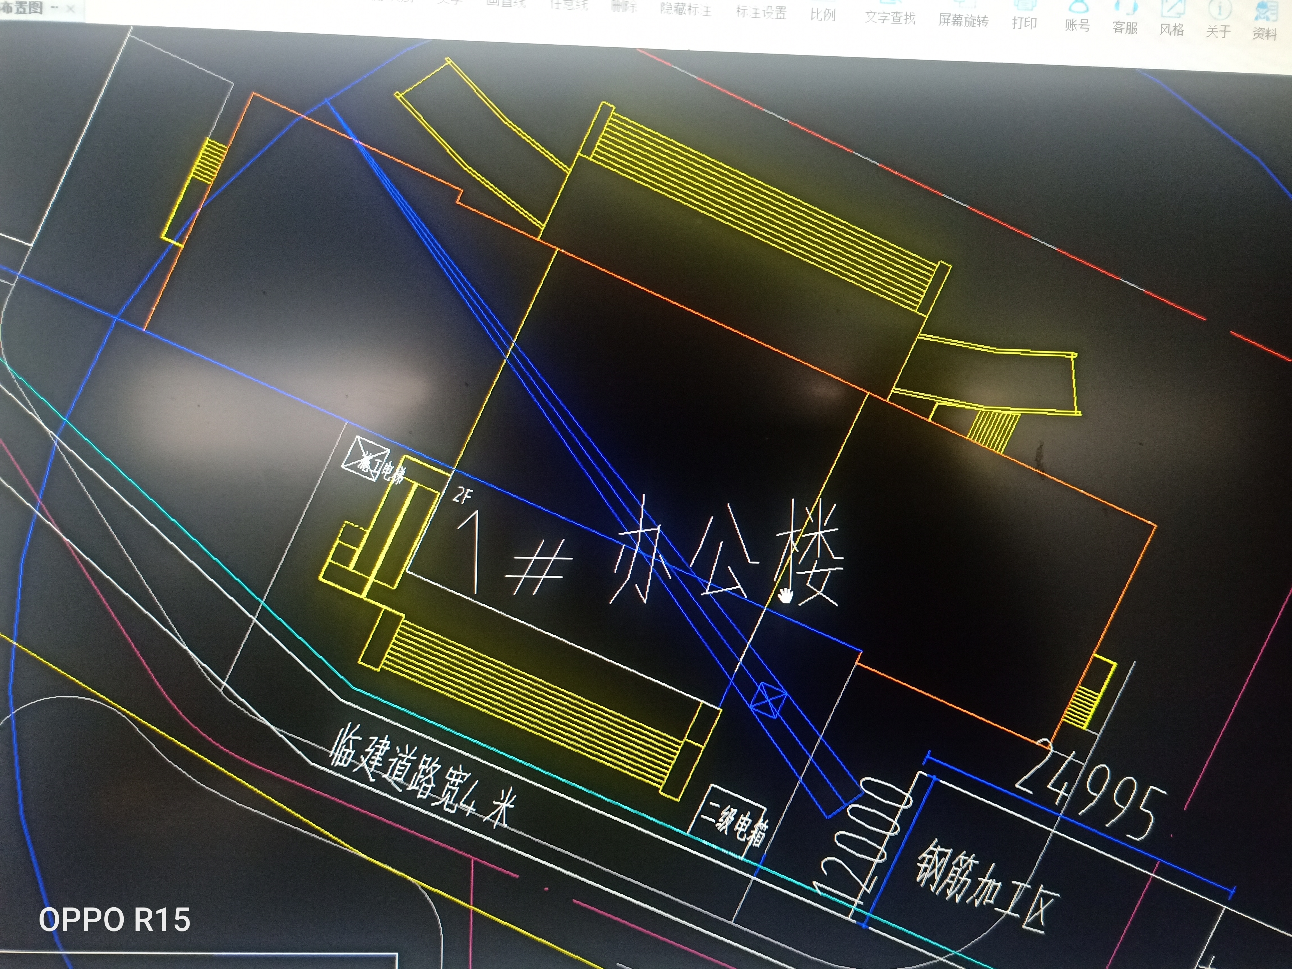The image size is (1292, 969).
Task: Select the 2F floor label
Action: coord(463,496)
